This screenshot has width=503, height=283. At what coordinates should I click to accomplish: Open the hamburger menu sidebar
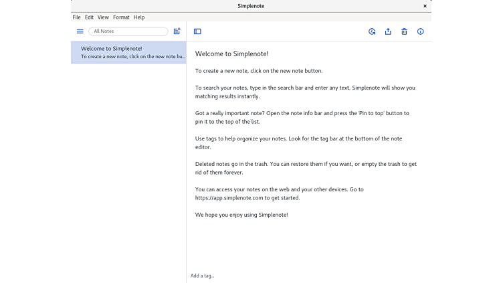coord(80,31)
